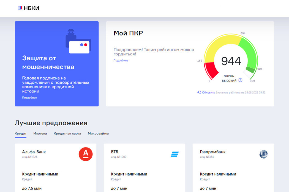This screenshot has height=192, width=289.
Task: Switch to the Ипотека tab
Action: 40,133
